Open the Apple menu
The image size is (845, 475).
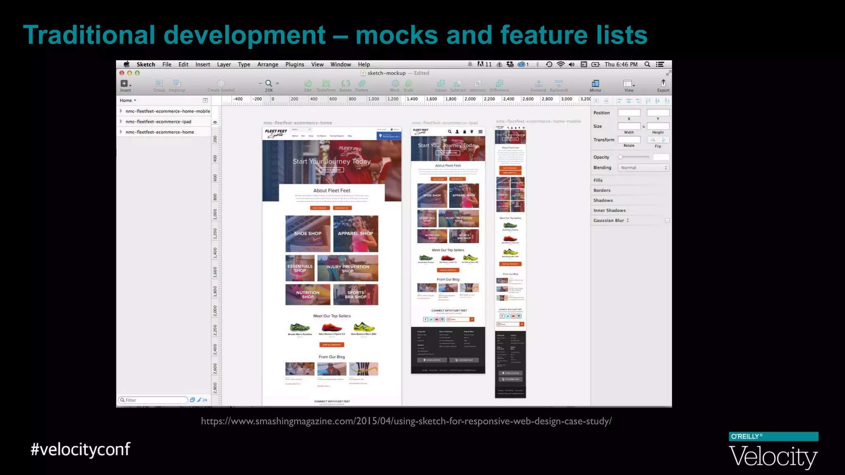tap(127, 64)
